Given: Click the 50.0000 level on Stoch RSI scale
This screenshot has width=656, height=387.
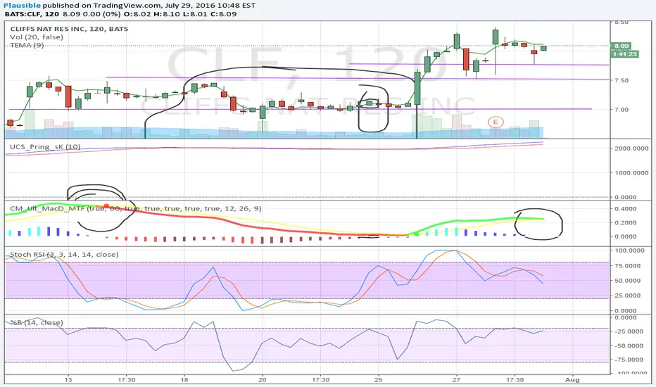Looking at the screenshot, I should coord(628,280).
